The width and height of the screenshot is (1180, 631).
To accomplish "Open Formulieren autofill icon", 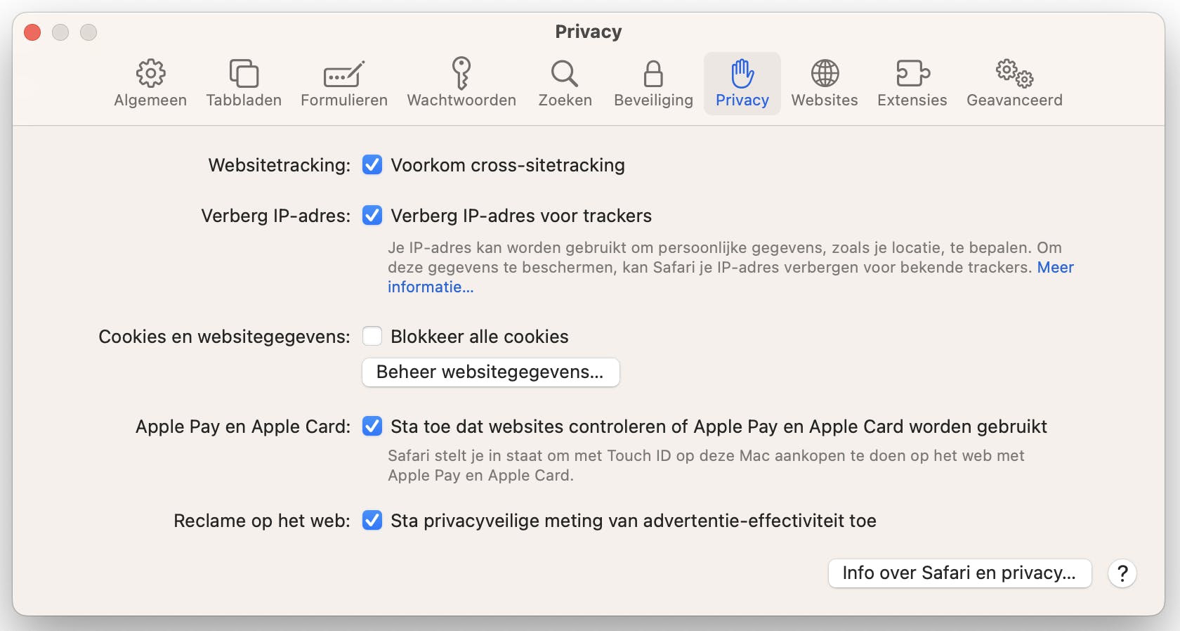I will (x=344, y=73).
